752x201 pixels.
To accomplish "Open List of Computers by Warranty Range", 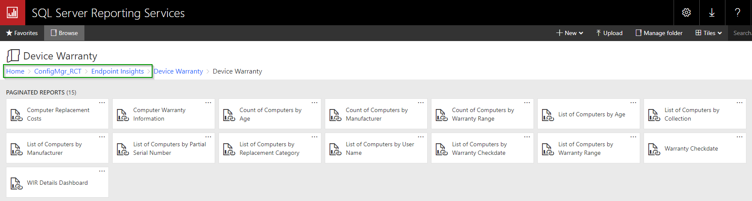I will tap(589, 148).
